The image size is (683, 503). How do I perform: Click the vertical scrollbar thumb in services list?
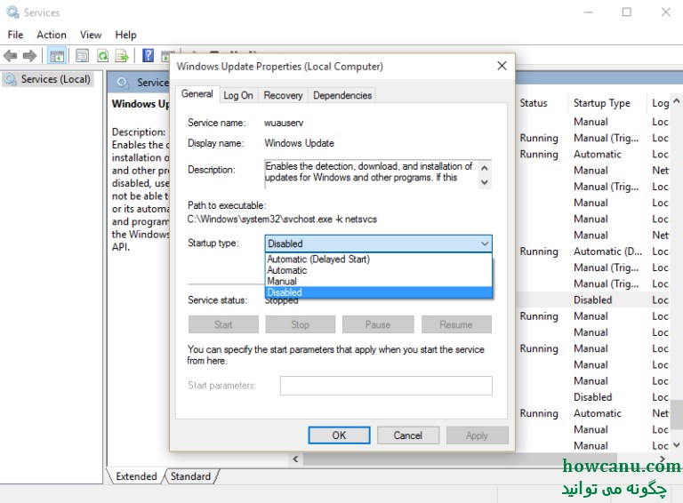pyautogui.click(x=677, y=414)
